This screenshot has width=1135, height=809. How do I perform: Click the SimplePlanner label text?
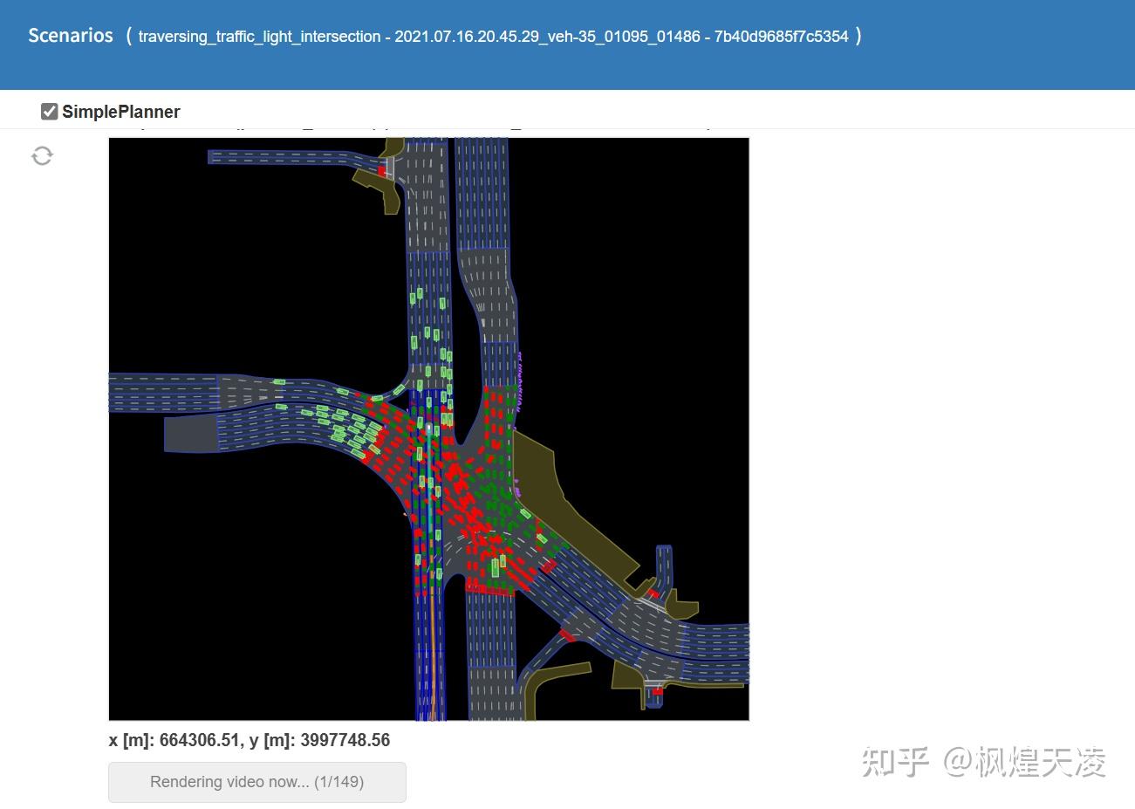pos(121,112)
